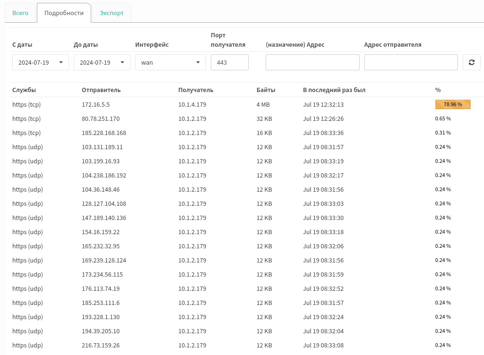Click the 0.65 % percentage value
Viewport: 484px width, 355px height.
[443, 118]
